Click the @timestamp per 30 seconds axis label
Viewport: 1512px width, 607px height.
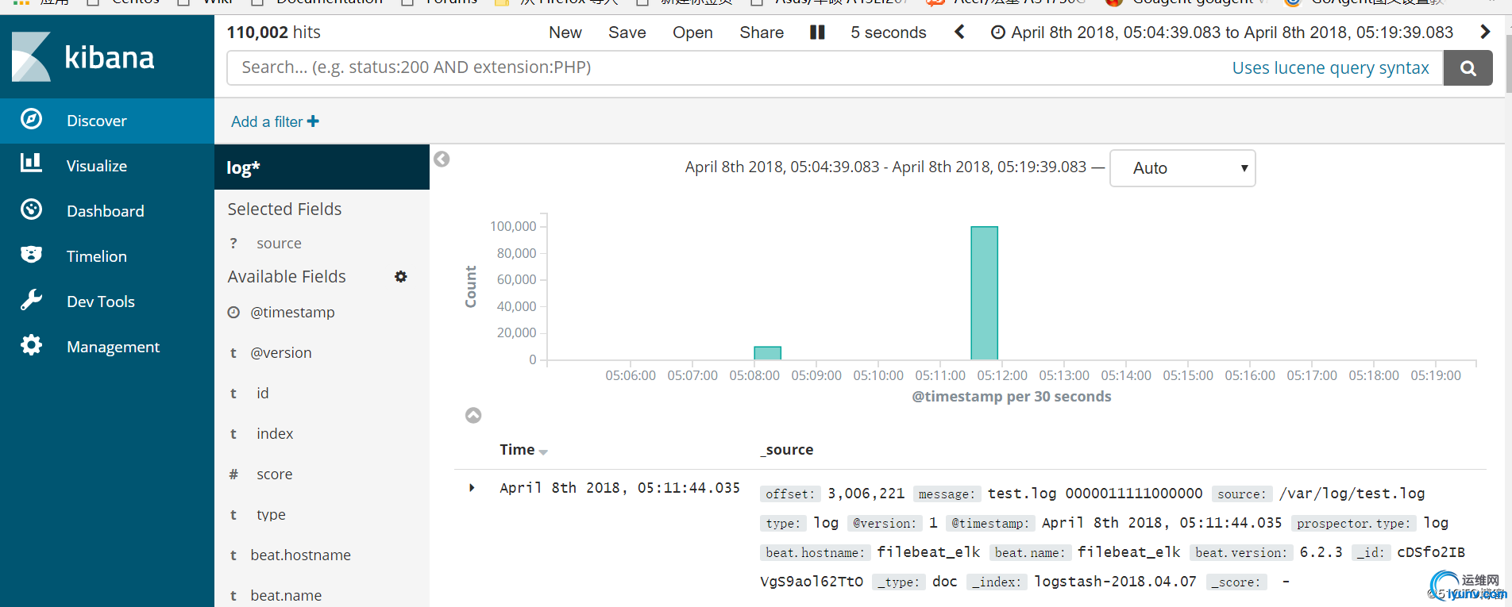pyautogui.click(x=1011, y=397)
